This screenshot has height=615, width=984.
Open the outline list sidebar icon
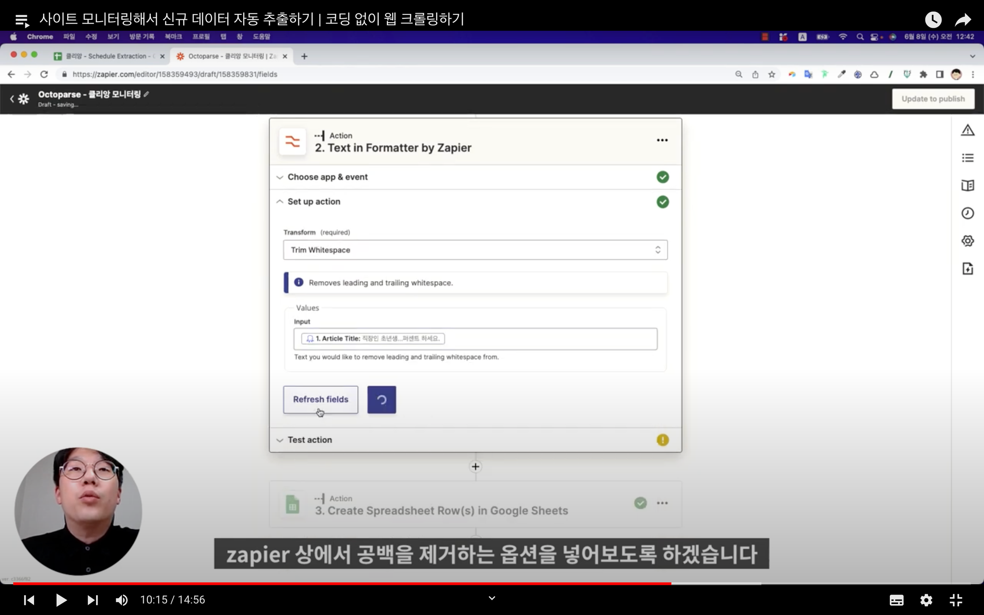(x=968, y=158)
